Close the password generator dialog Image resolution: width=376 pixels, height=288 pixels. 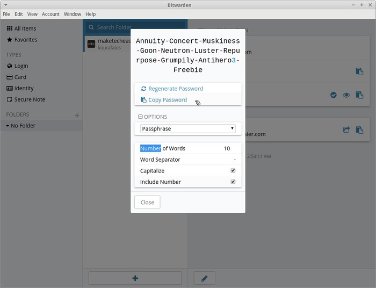point(147,202)
